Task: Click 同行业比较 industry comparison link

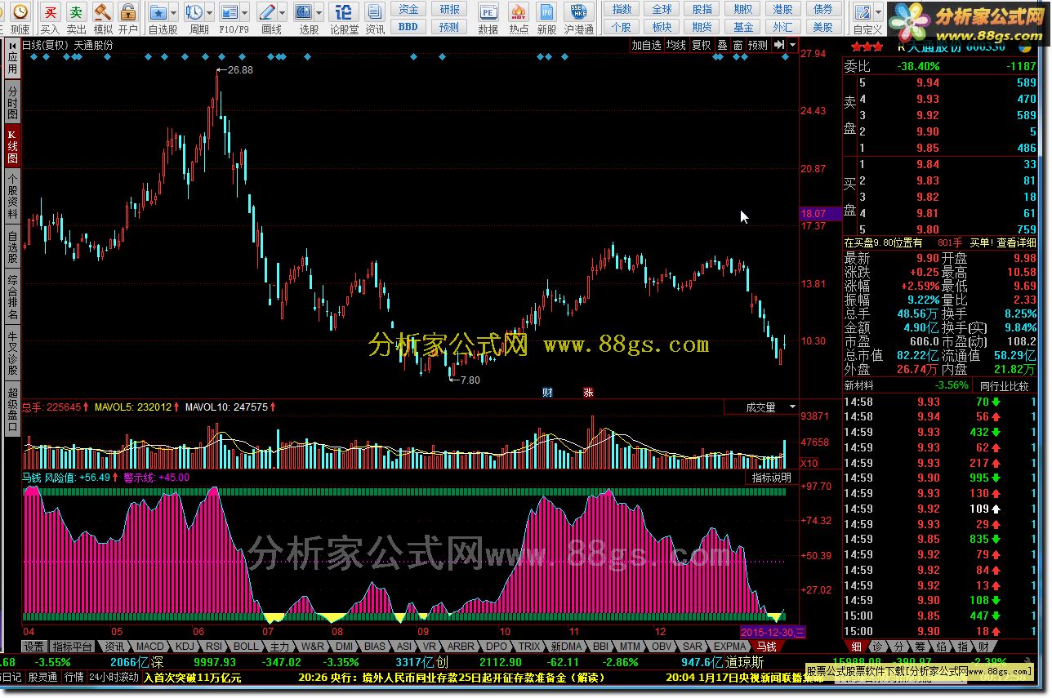Action: coord(1004,385)
